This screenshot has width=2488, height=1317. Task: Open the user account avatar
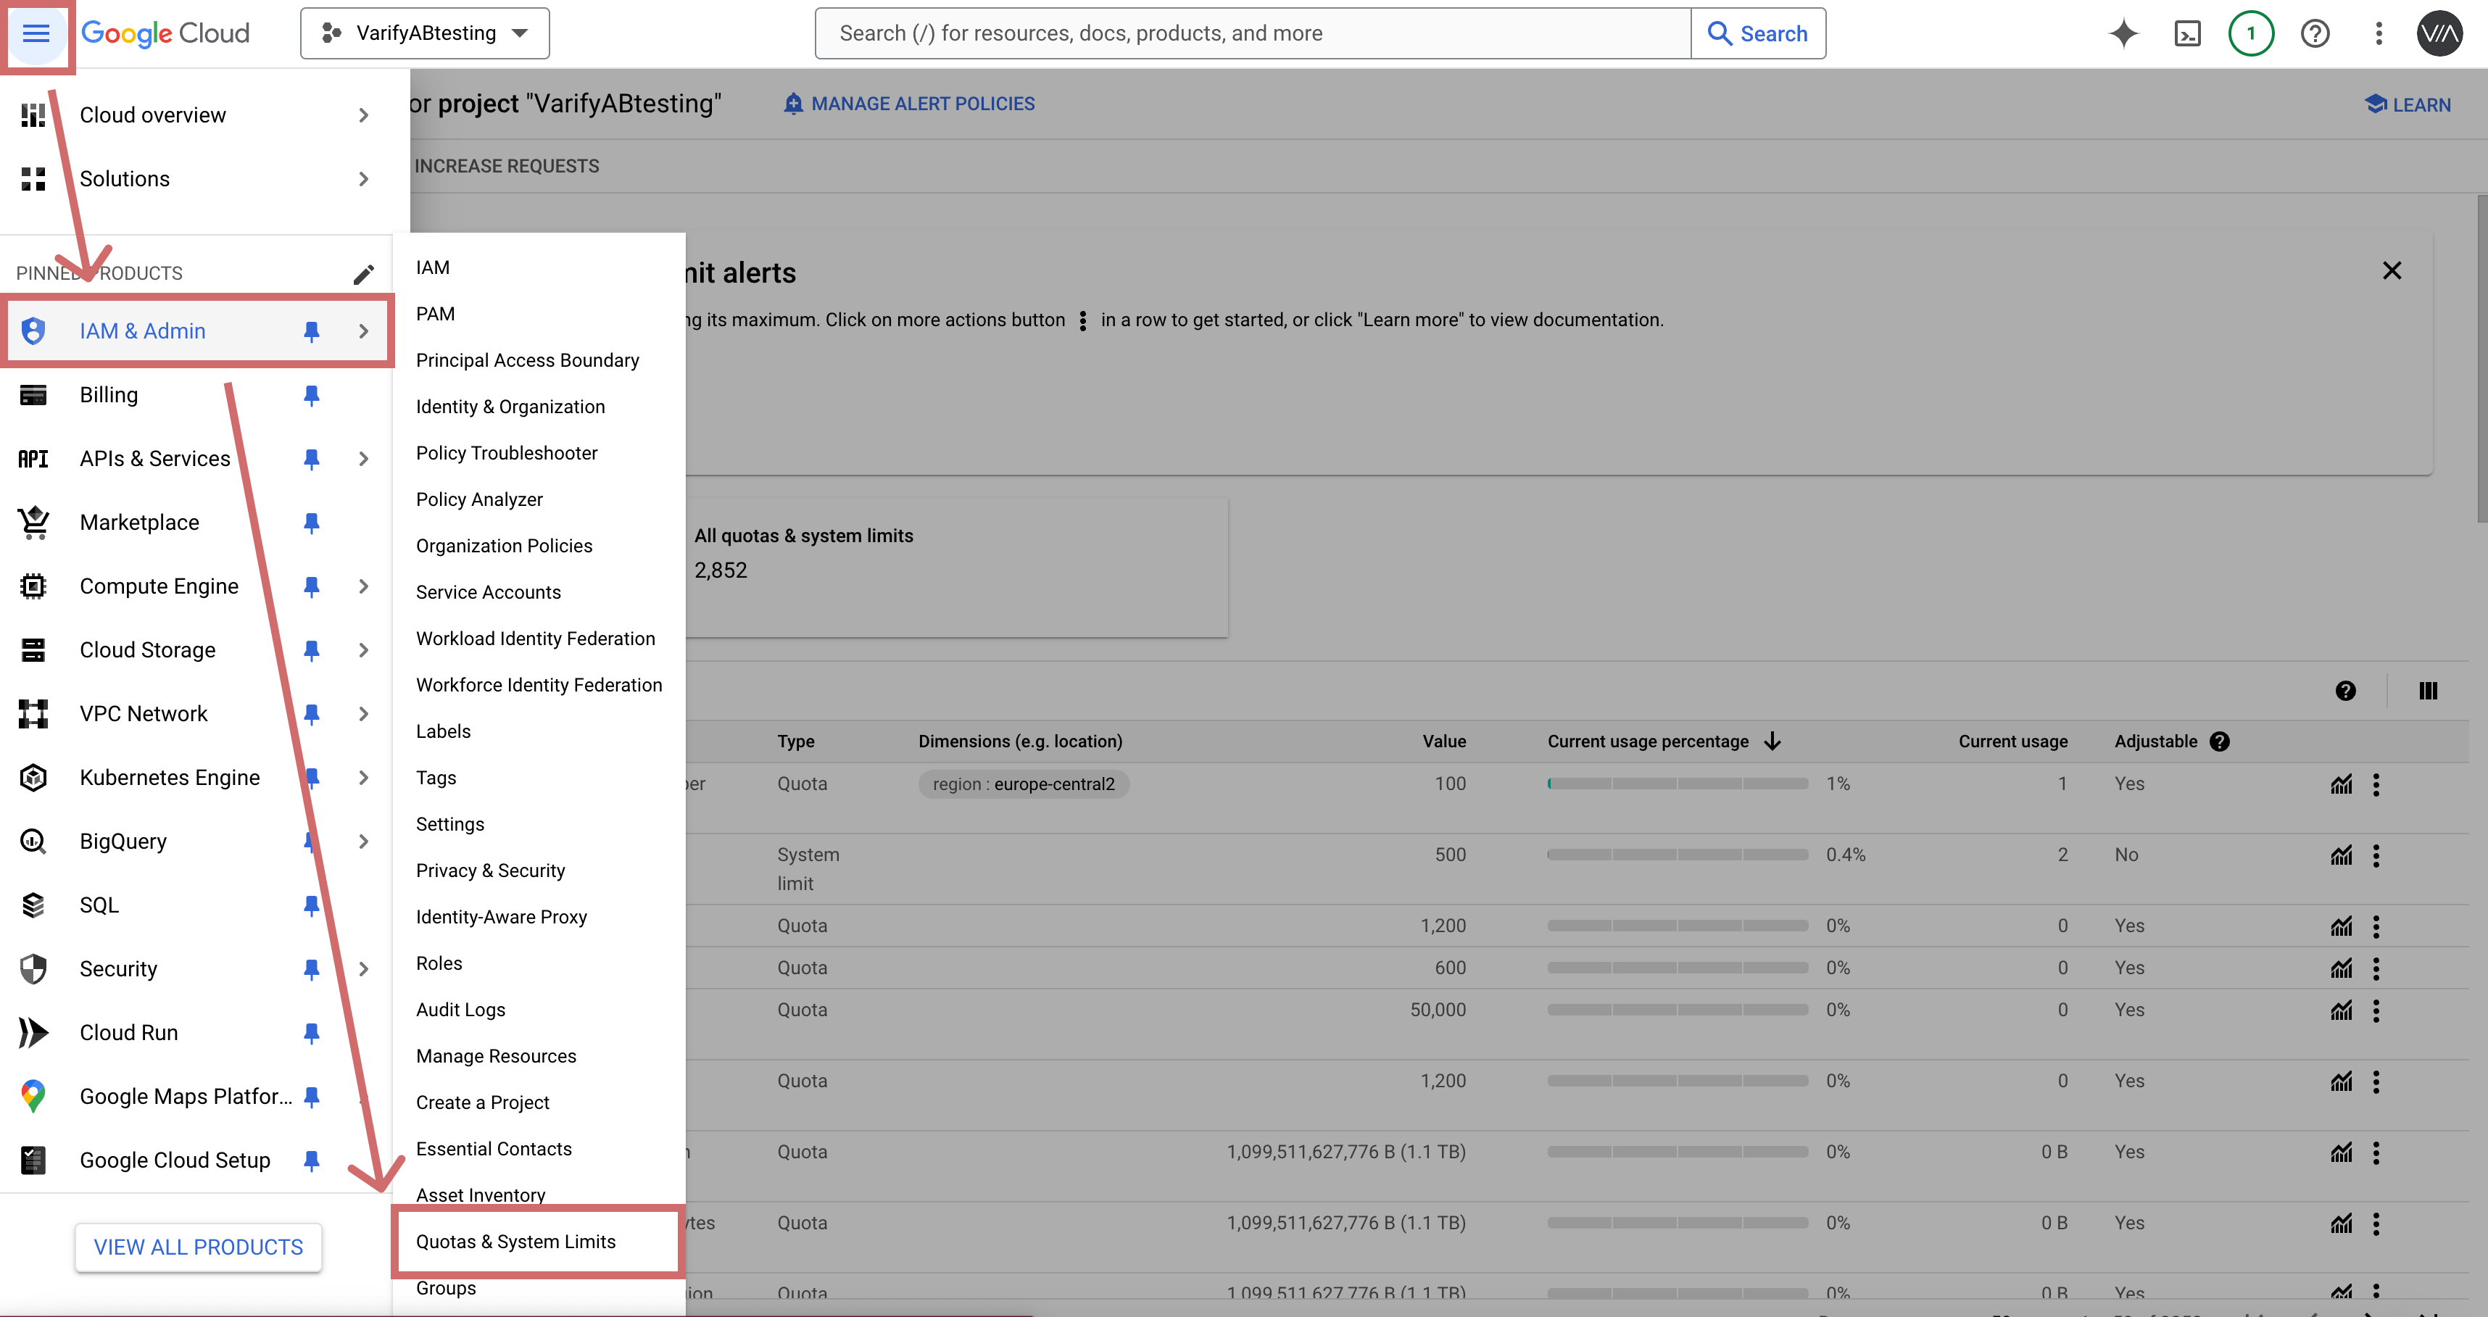[2439, 34]
